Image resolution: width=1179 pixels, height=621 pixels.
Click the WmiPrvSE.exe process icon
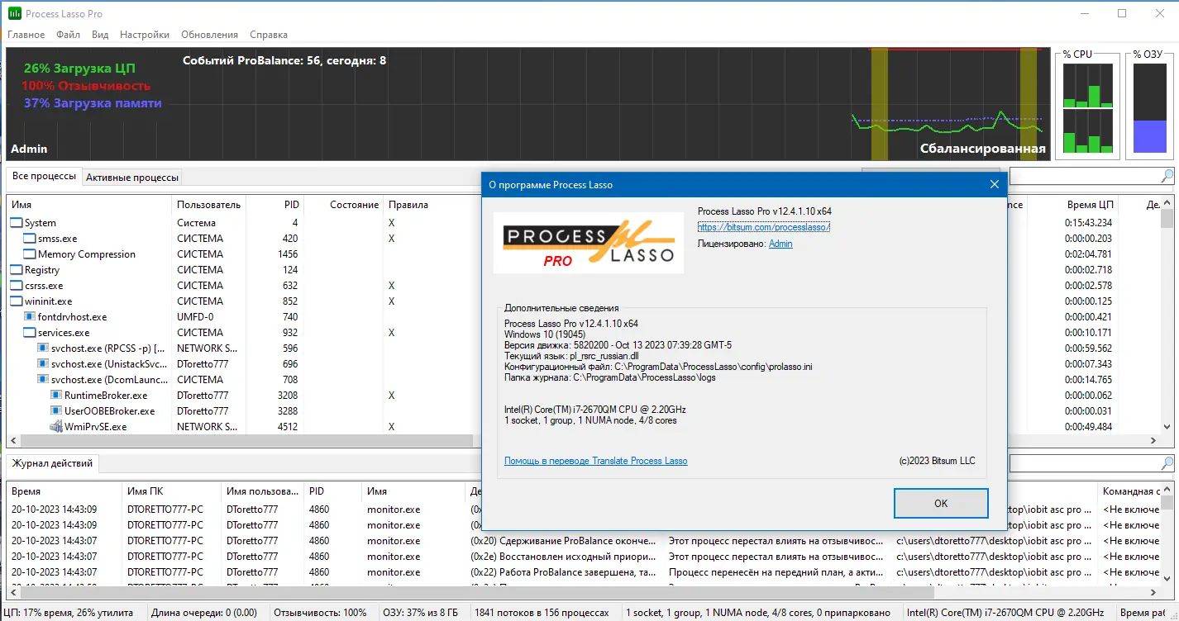tap(56, 427)
